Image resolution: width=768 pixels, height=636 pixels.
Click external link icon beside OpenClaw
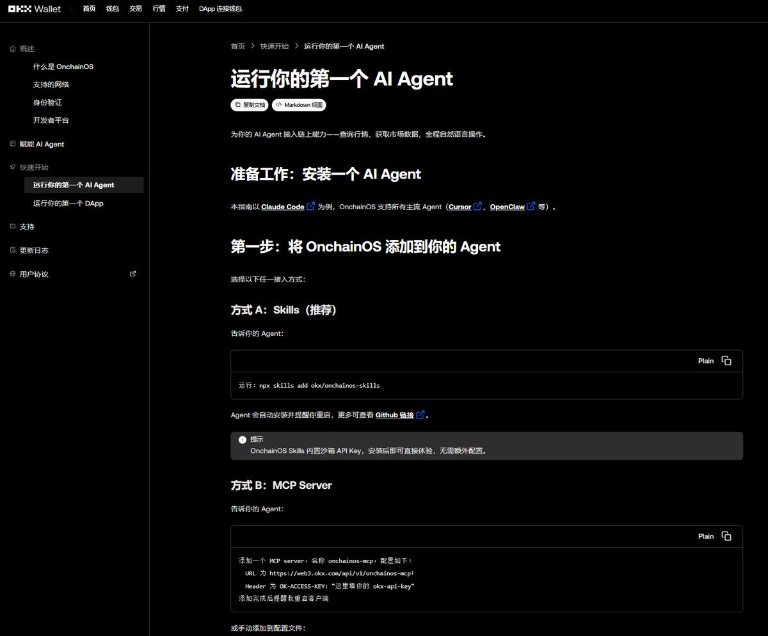click(x=530, y=207)
